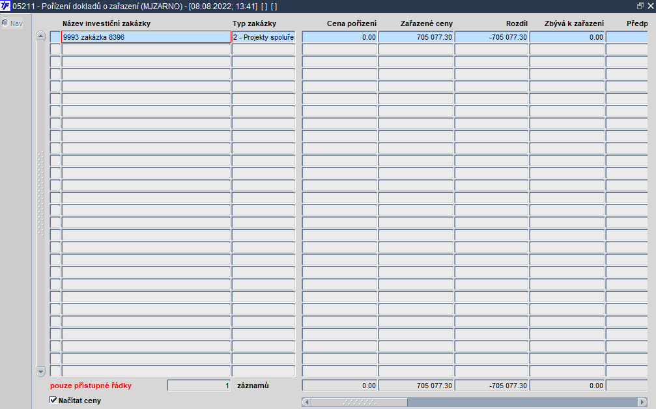Viewport: 656px width, 409px height.
Task: Click the horizontal scrollbar right arrow
Action: 642,402
